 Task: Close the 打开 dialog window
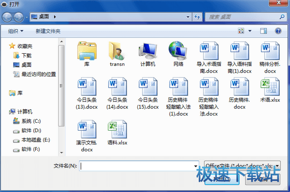tap(278, 2)
